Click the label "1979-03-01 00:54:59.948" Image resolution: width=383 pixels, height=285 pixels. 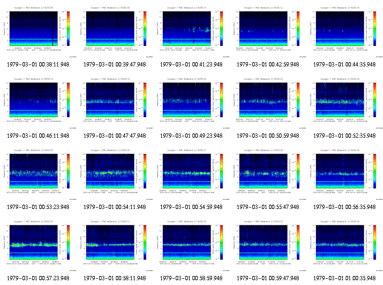191,207
